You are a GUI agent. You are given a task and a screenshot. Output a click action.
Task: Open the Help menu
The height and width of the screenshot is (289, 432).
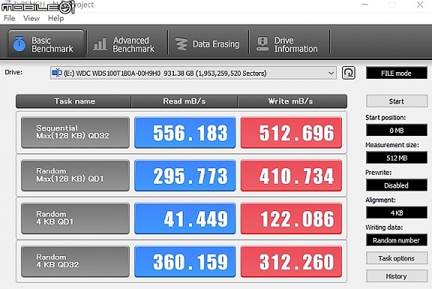[56, 18]
